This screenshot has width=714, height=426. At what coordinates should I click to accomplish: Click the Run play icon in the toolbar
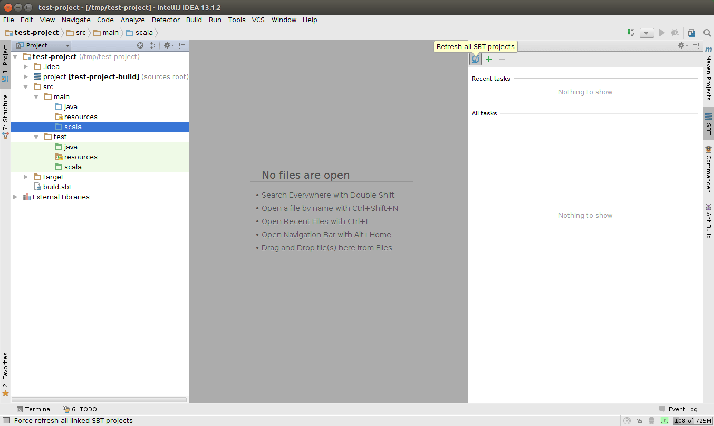(x=662, y=33)
